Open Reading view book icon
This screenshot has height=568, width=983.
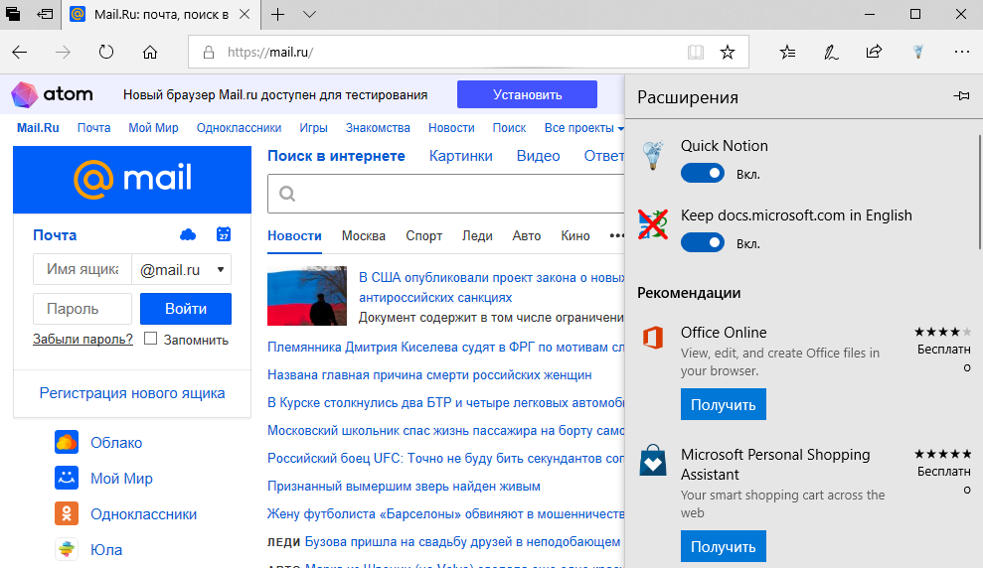(x=696, y=52)
